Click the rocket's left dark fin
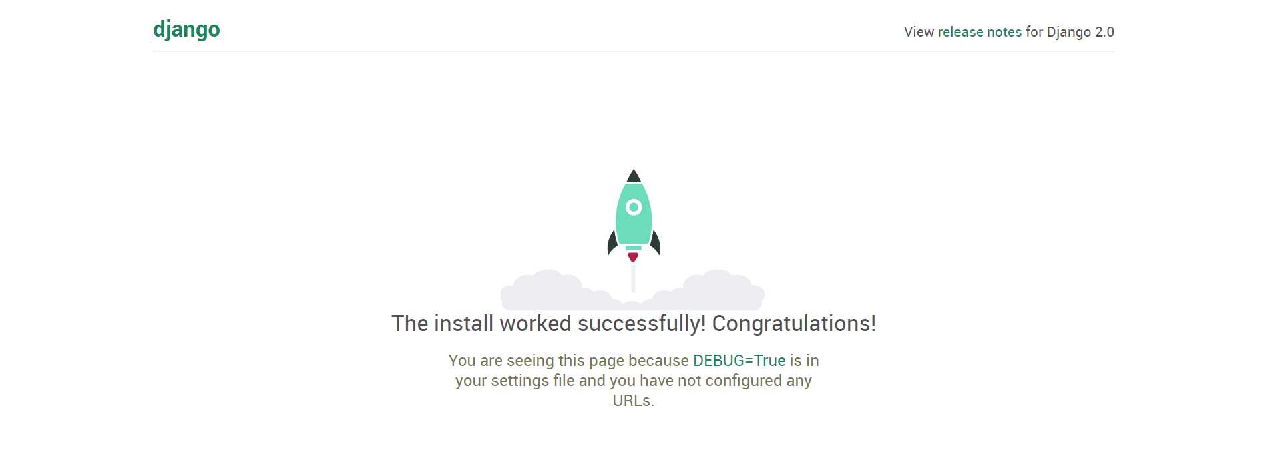This screenshot has width=1274, height=470. [612, 242]
